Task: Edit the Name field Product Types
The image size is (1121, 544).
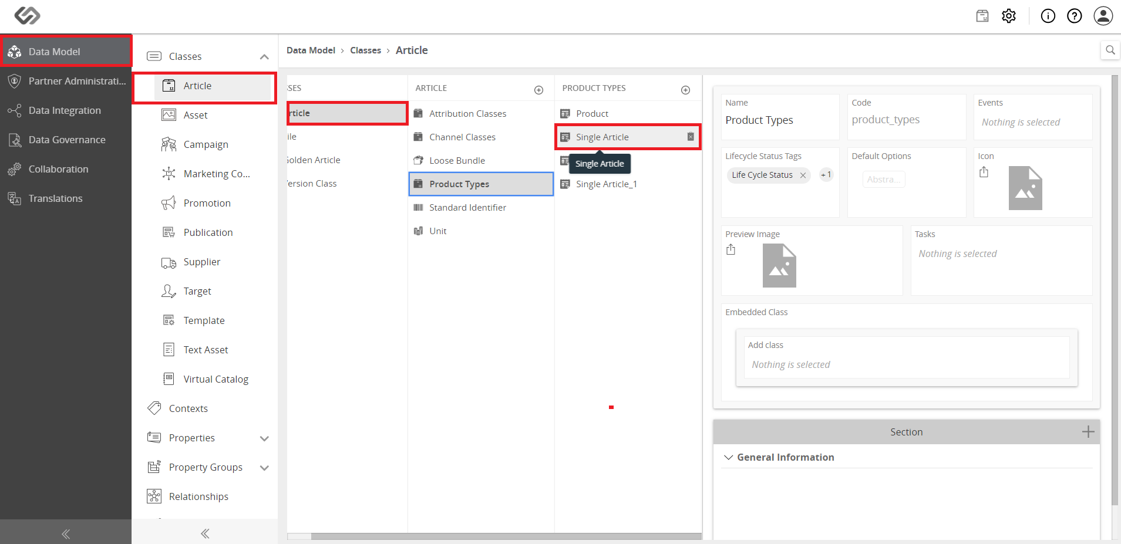Action: click(x=780, y=120)
